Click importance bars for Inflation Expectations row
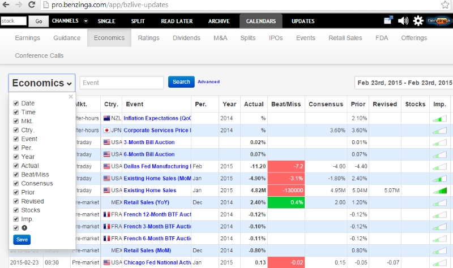This screenshot has height=268, width=453. 440,118
